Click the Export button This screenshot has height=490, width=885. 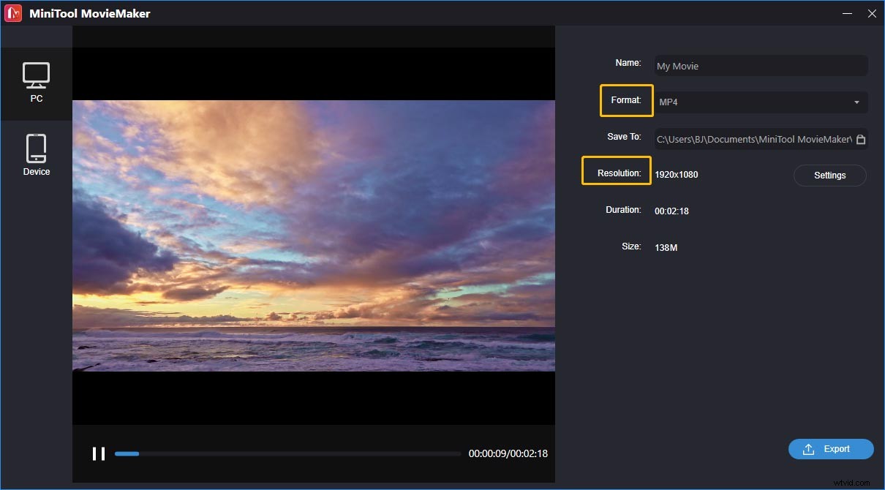831,449
